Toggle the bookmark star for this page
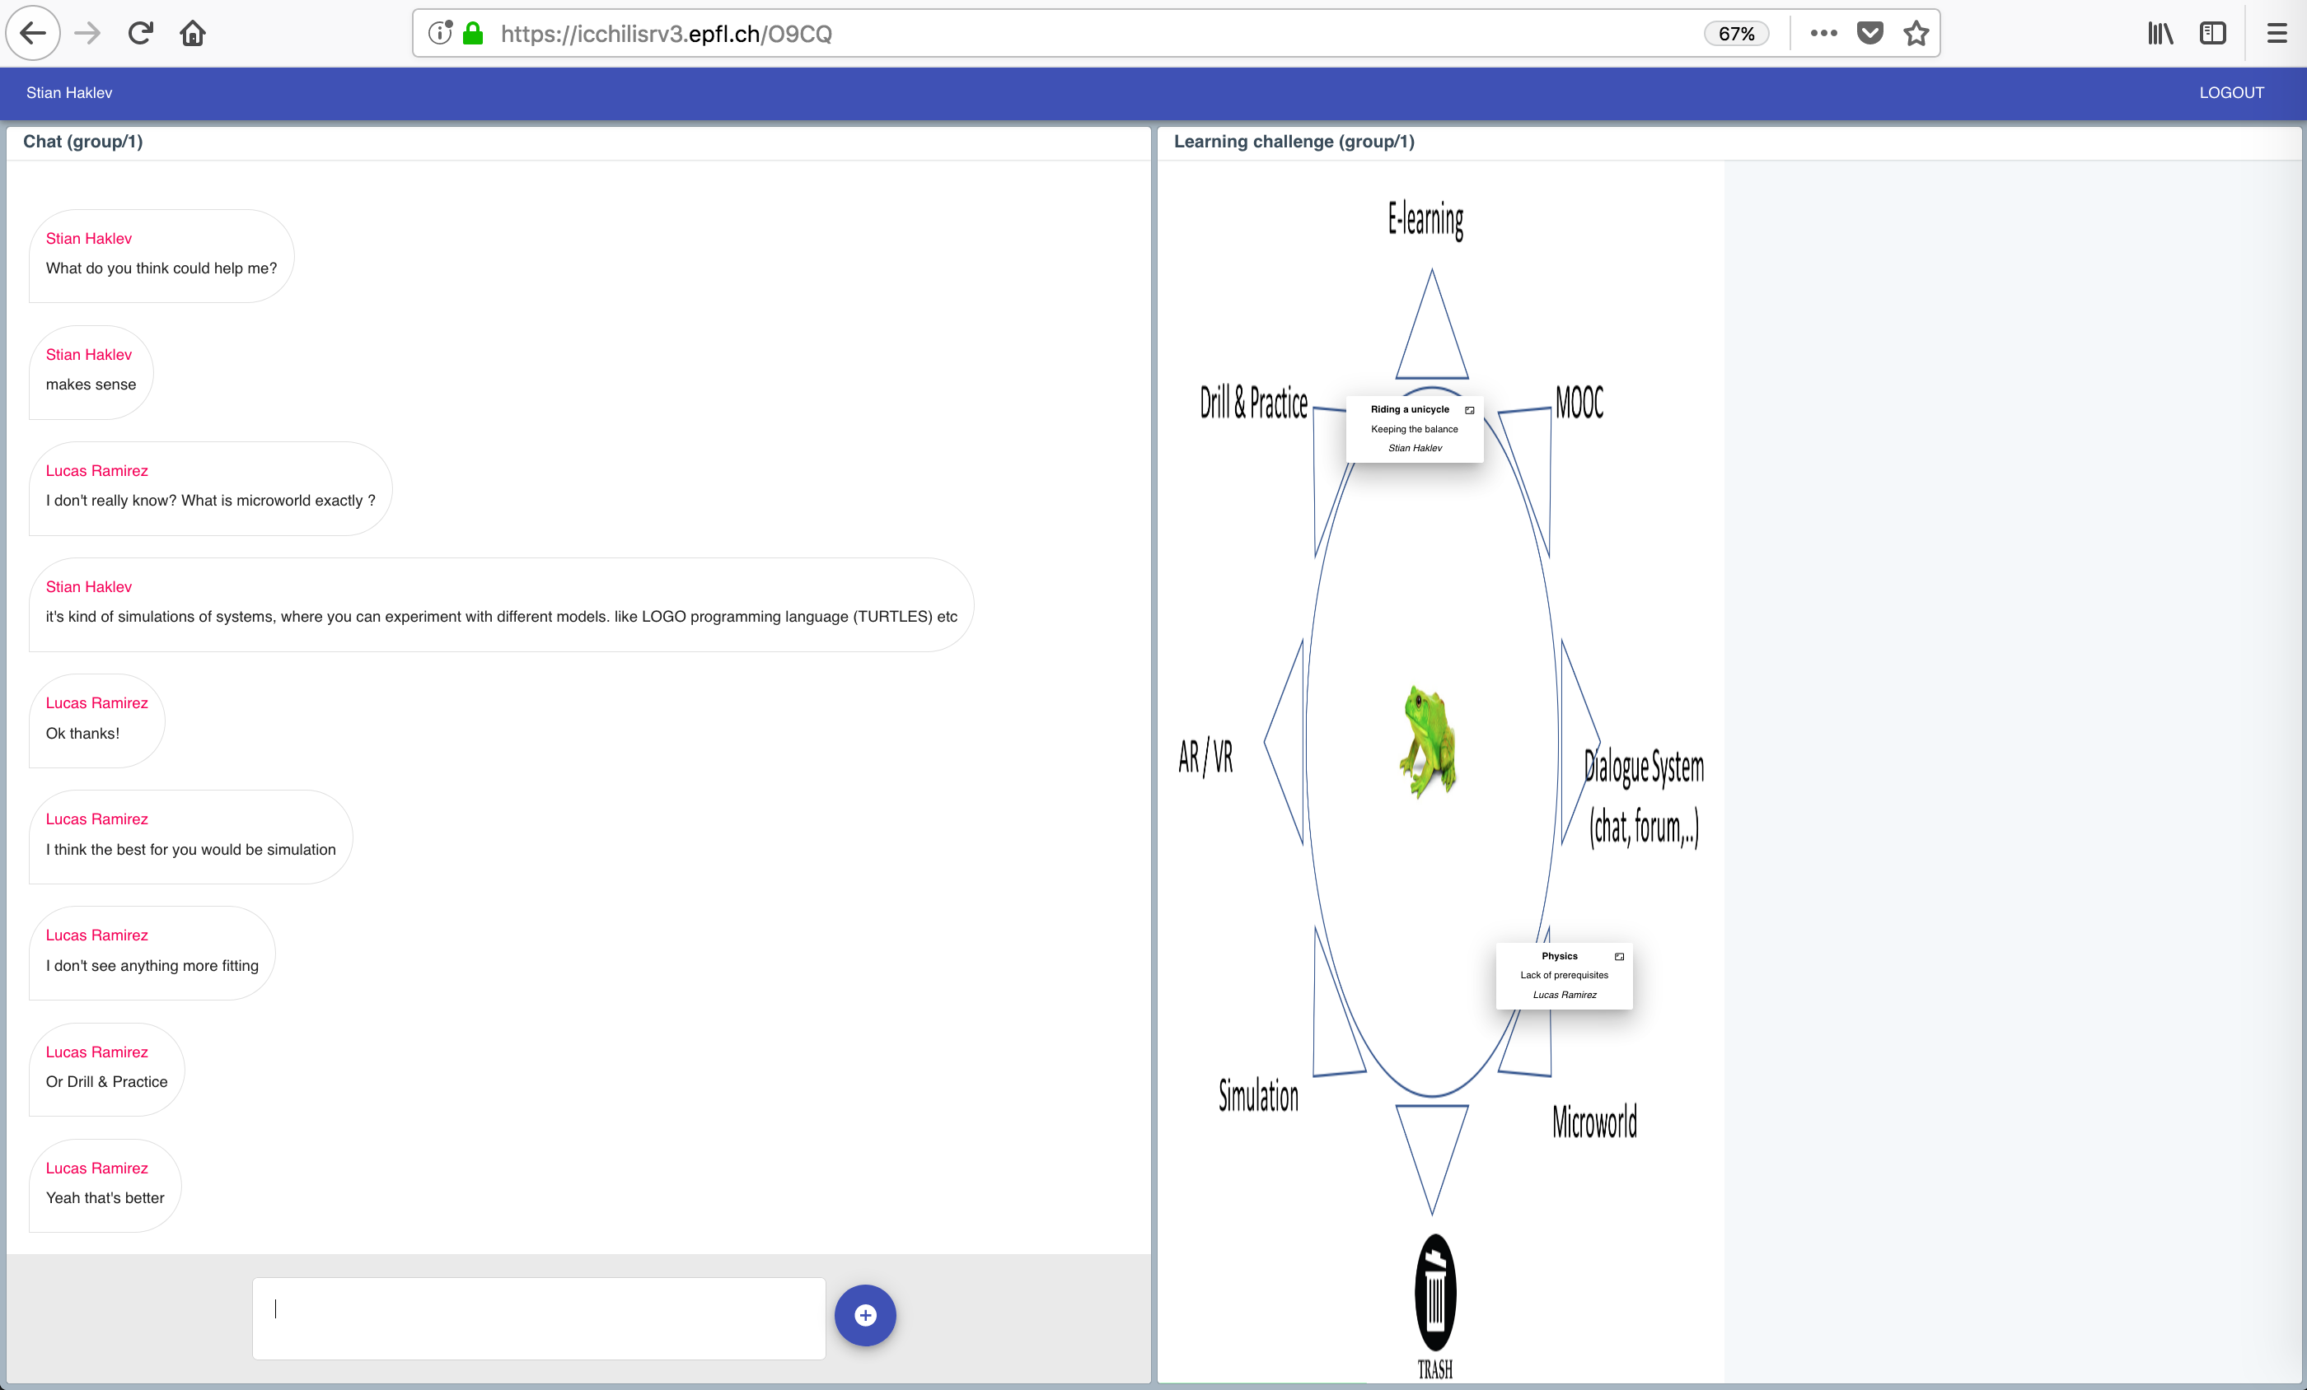2307x1390 pixels. point(1916,33)
